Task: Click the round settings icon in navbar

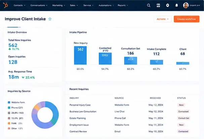Action: point(168,5)
